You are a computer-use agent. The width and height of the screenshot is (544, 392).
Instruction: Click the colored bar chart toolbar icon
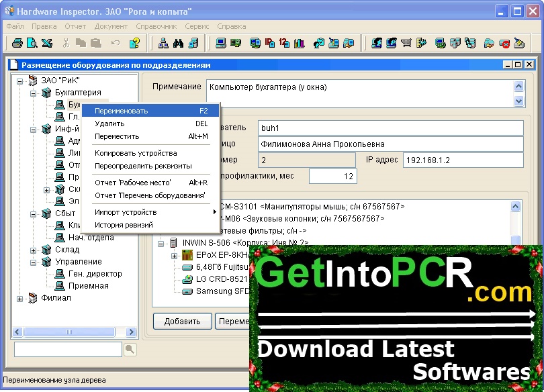coord(299,43)
